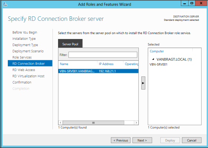Select the VBN-SRV001.VANBRAG... server row
This screenshot has height=148, width=208.
pos(98,71)
